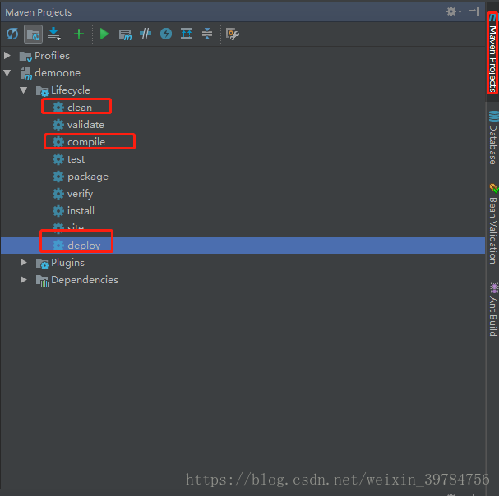
Task: Select the package lifecycle goal
Action: point(88,177)
